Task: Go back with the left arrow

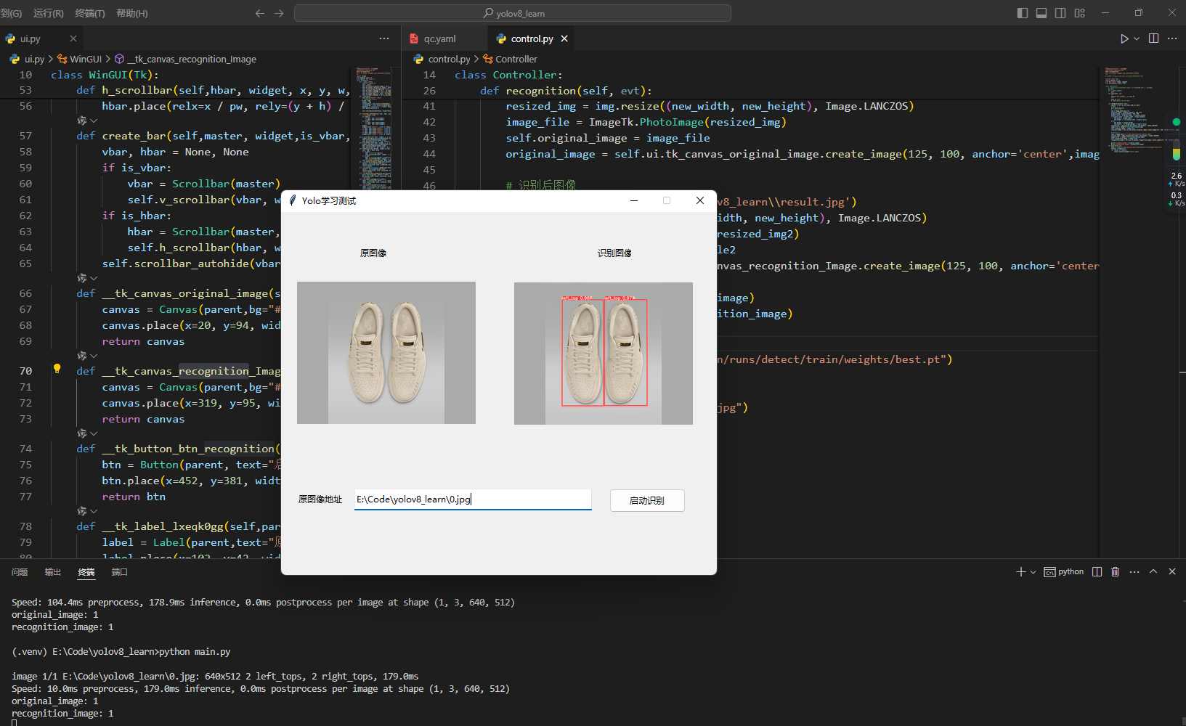Action: pos(260,13)
